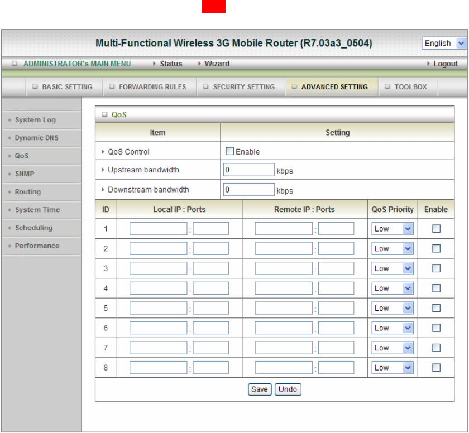Click Remote port field of rule 1
Viewport: 469px width, 433px height.
click(336, 229)
